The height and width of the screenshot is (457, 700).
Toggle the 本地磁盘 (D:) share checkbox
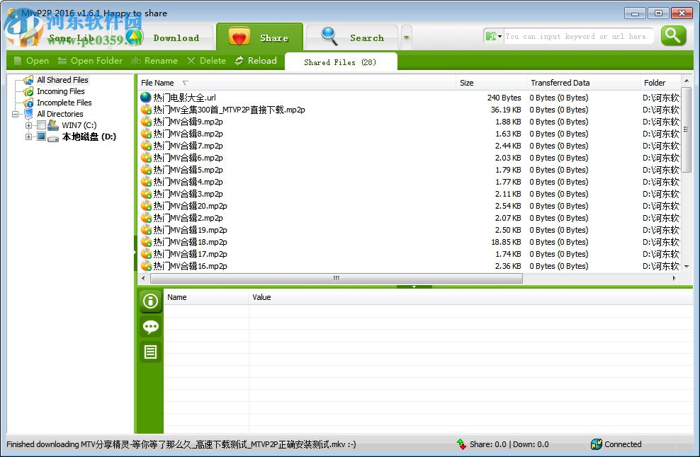42,137
